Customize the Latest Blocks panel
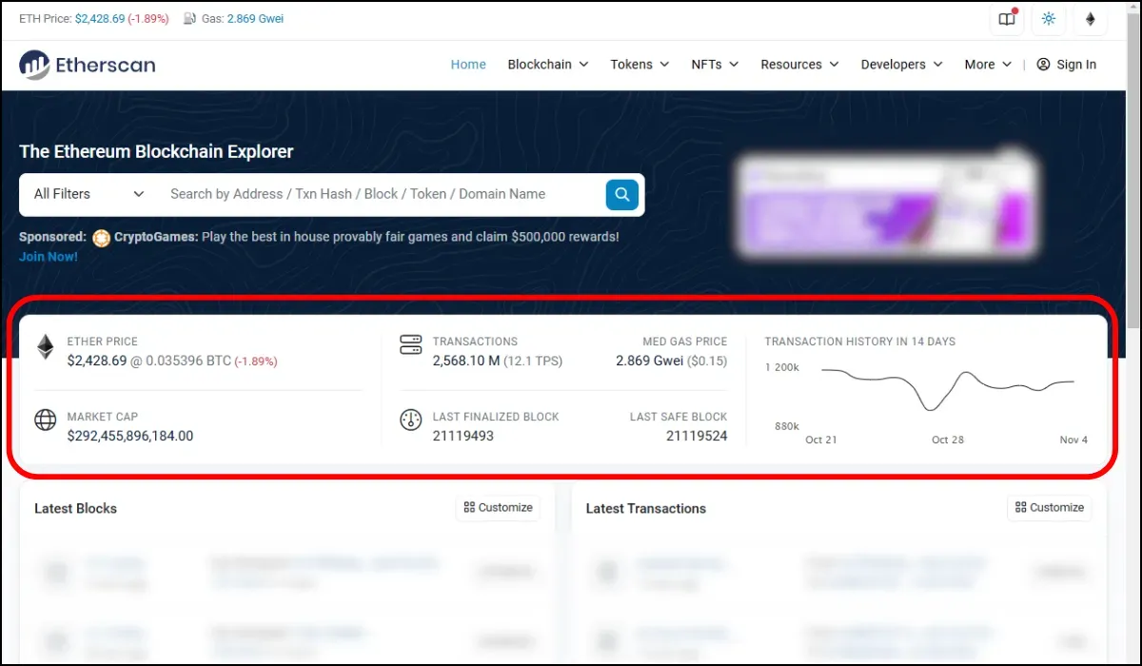This screenshot has width=1142, height=666. (498, 508)
